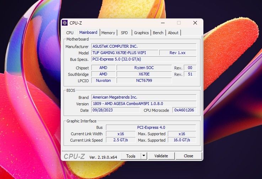This screenshot has width=262, height=179.
Task: Open the Memory tab
Action: (108, 33)
